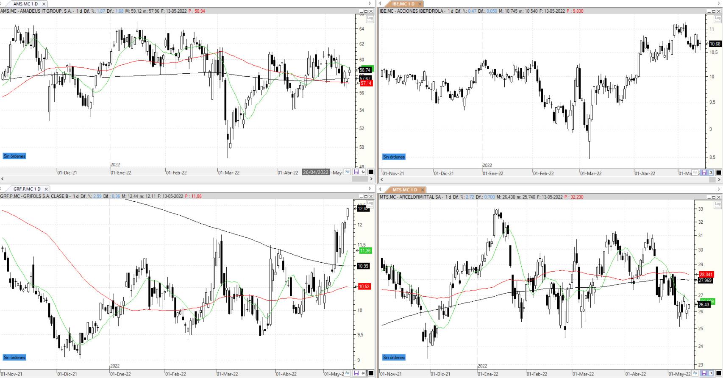Click the zigzag lines icon on ArcelorMittal chart
Image resolution: width=723 pixels, height=378 pixels.
click(x=695, y=373)
